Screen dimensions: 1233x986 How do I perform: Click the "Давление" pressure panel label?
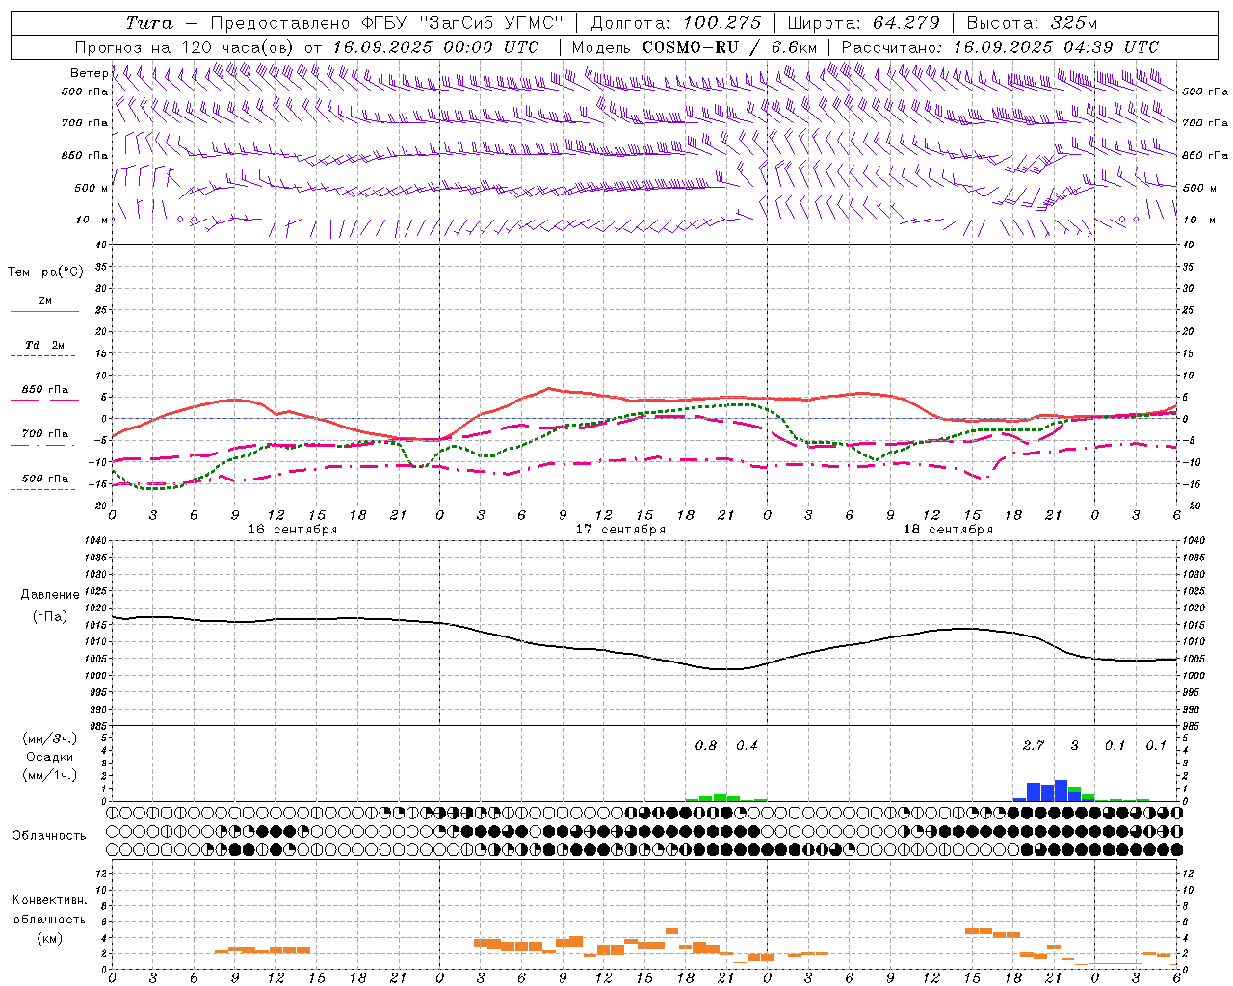(x=50, y=595)
